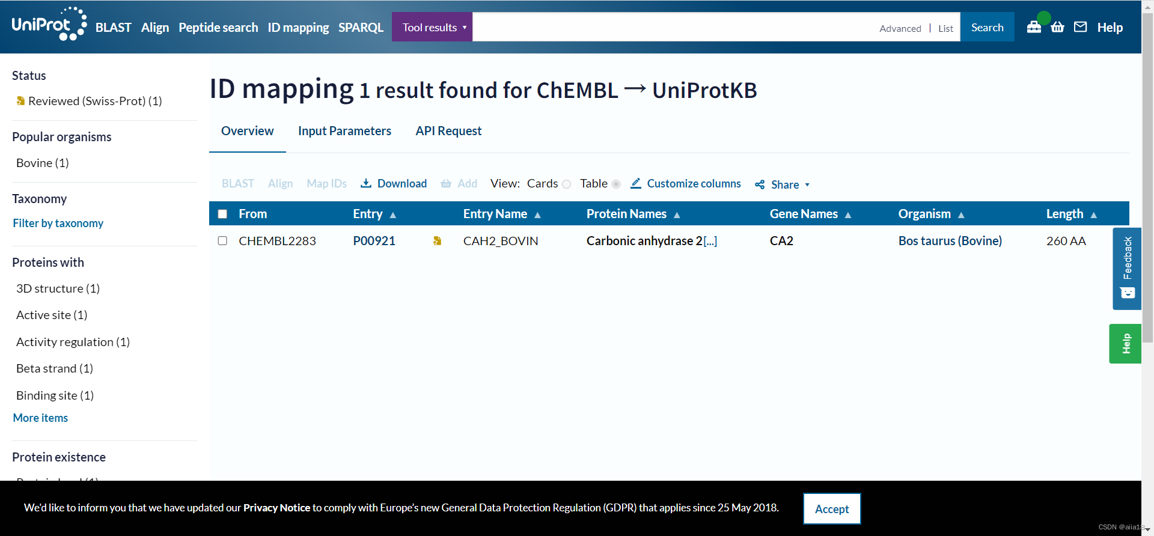
Task: Sort by Entry column arrow
Action: [393, 215]
